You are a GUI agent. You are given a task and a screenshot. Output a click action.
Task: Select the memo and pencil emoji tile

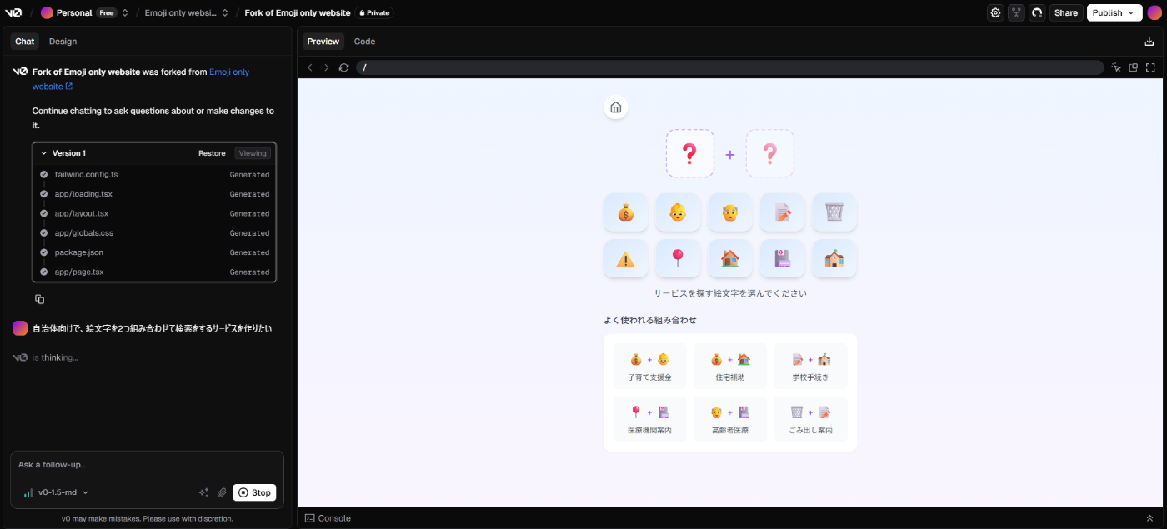click(782, 212)
